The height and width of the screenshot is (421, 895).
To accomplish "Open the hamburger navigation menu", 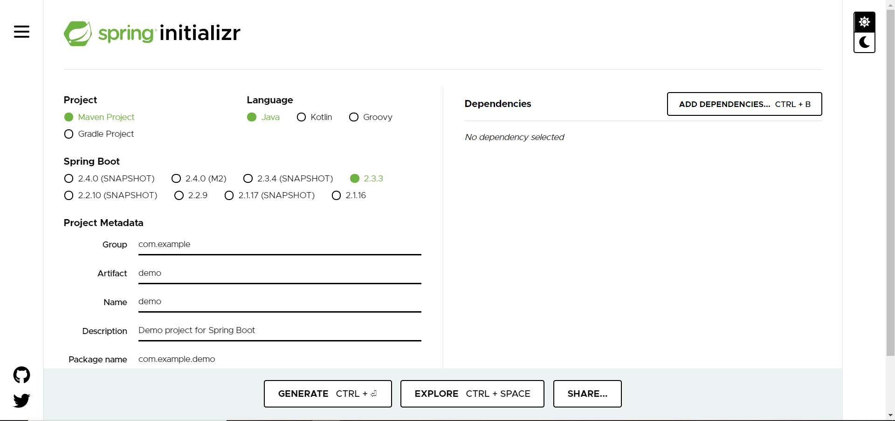I will (21, 32).
